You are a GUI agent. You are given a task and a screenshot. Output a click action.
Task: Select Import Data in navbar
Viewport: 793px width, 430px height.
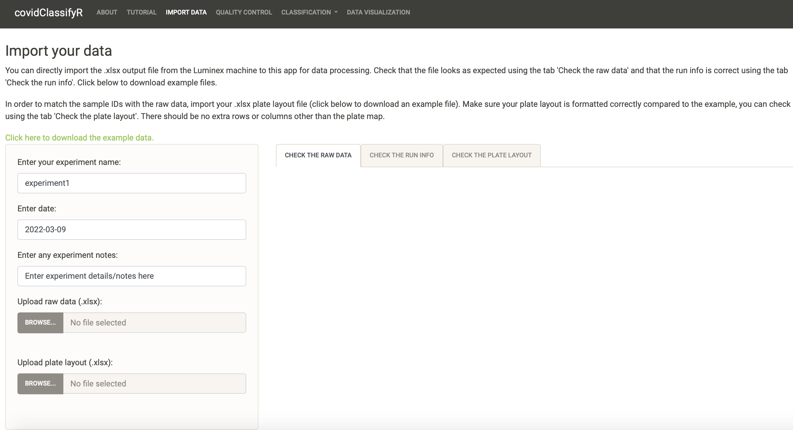(186, 12)
